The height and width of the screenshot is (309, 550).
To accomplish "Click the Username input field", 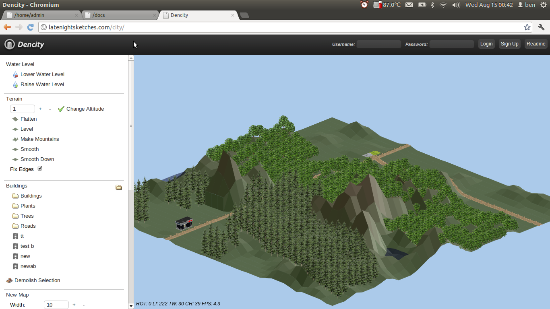I will click(x=378, y=44).
